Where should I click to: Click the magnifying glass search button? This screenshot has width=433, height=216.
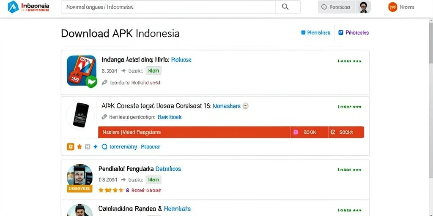pos(285,7)
